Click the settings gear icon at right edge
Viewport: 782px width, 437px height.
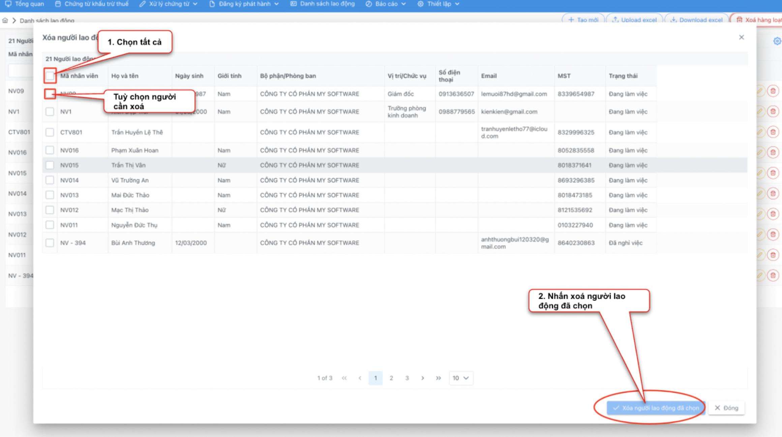777,41
